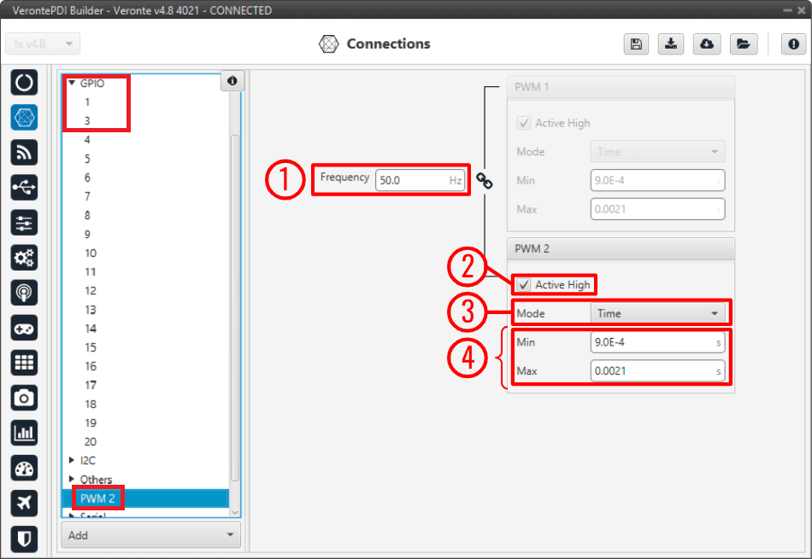Viewport: 812px width, 559px height.
Task: Toggle PWM 2 Active High checkbox
Action: point(524,285)
